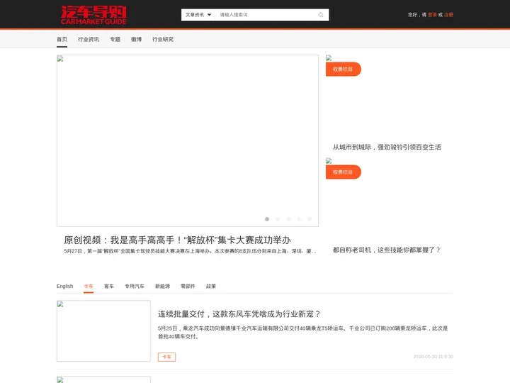Click the 5月25日 乘龙汽车 article summary
510x383 pixels.
point(303,333)
